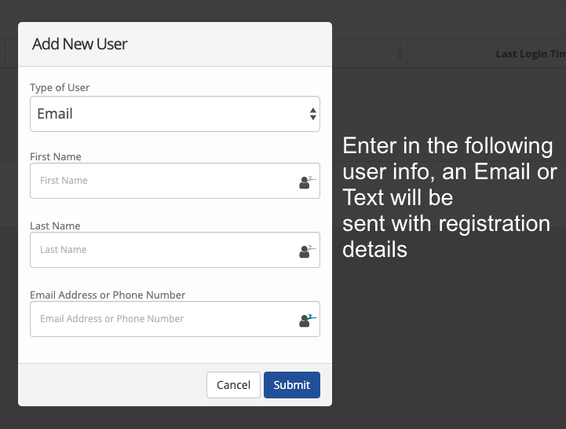
Task: Click the sort arrows icon in table header
Action: click(x=400, y=54)
